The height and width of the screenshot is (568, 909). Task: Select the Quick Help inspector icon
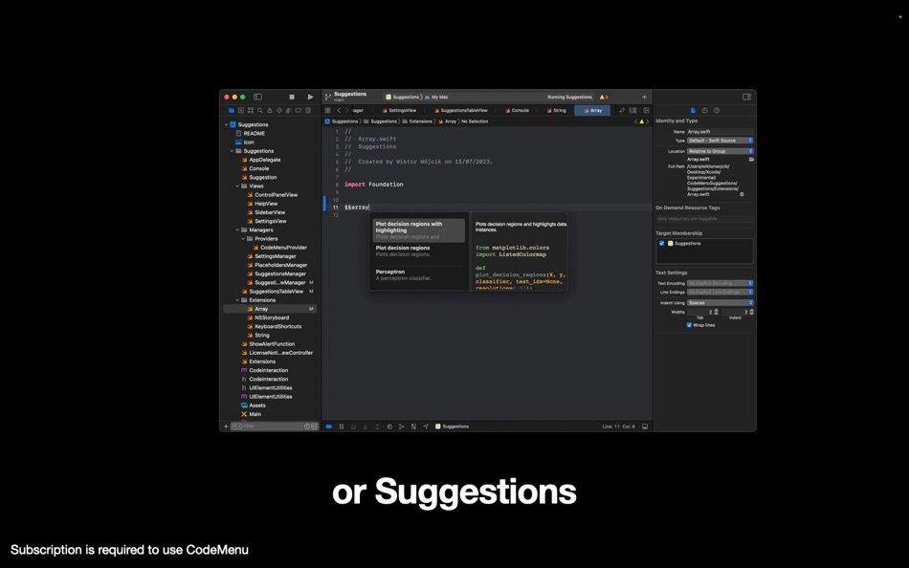click(717, 110)
